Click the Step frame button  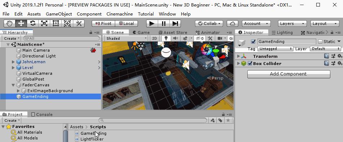[x=175, y=23]
